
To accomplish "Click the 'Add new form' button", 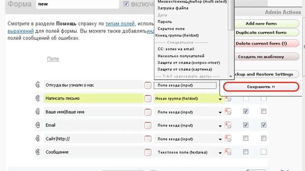I will point(267,23).
